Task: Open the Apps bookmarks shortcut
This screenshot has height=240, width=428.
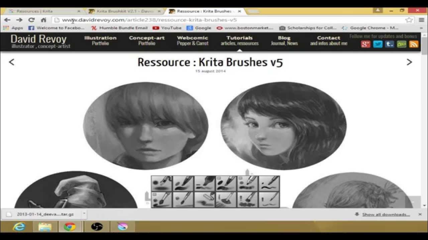Action: pos(13,28)
